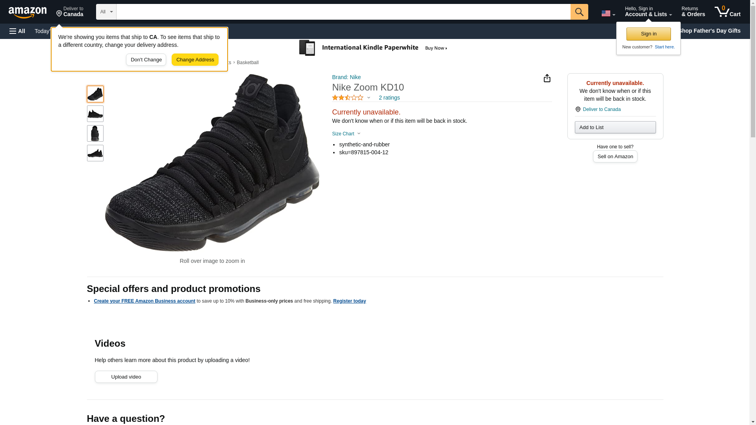756x425 pixels.
Task: Click the share icon
Action: [547, 78]
